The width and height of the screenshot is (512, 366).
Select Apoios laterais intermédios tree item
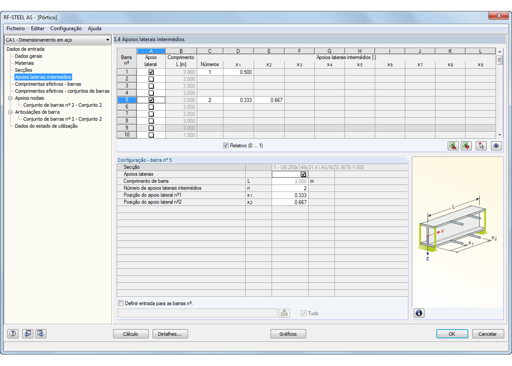click(x=43, y=77)
